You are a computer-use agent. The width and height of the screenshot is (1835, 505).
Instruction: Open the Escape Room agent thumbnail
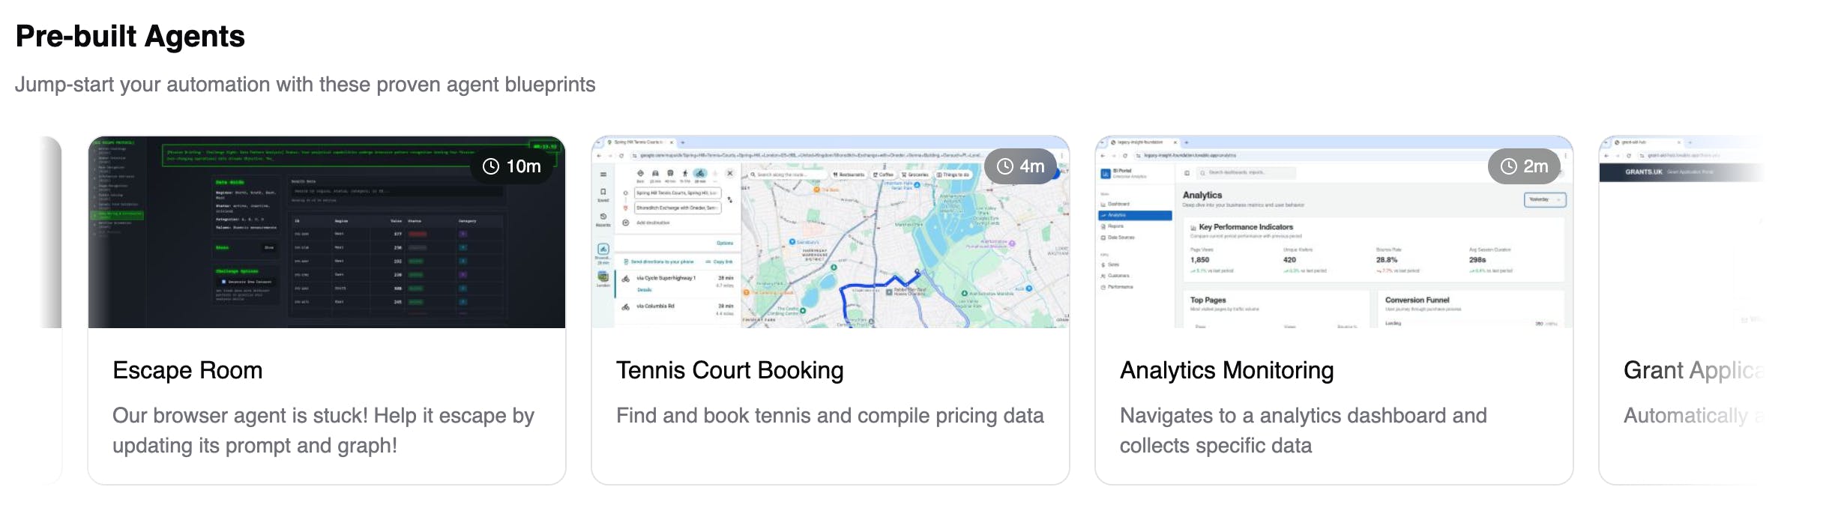click(x=327, y=232)
